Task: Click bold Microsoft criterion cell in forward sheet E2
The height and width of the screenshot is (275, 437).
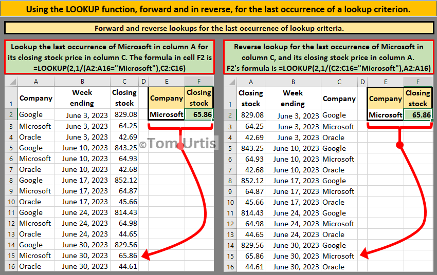Action: pyautogui.click(x=167, y=114)
